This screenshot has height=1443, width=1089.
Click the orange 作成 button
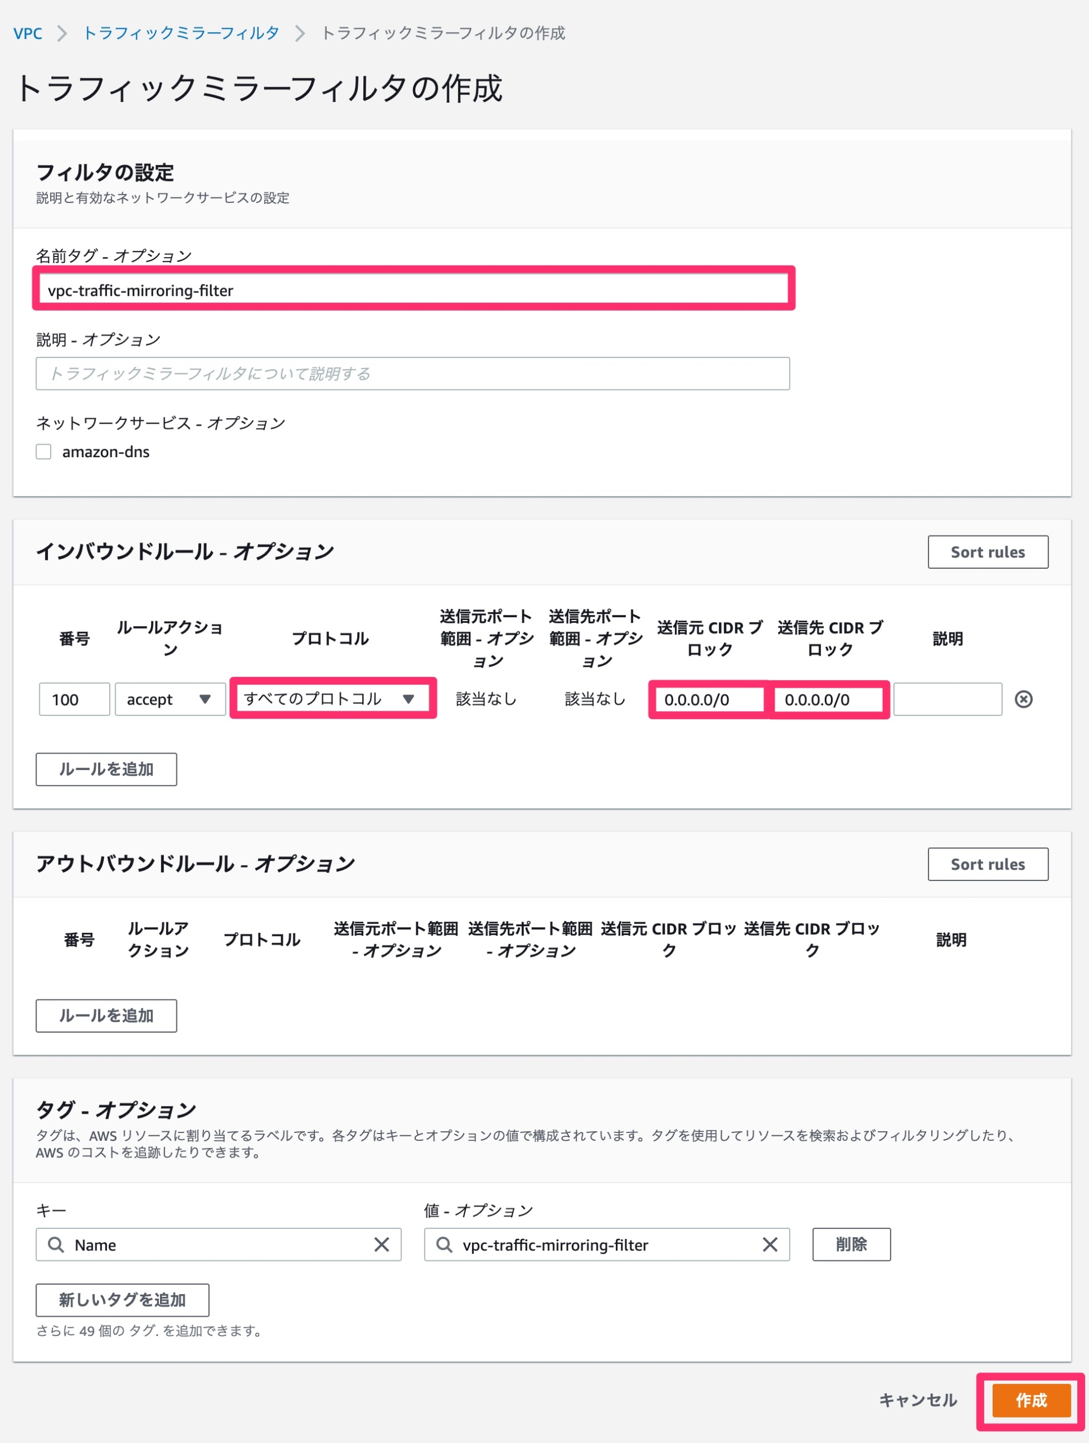pos(1032,1400)
